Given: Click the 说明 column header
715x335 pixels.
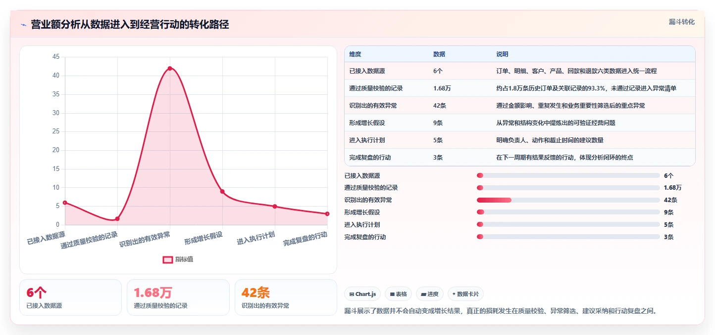Looking at the screenshot, I should 502,54.
